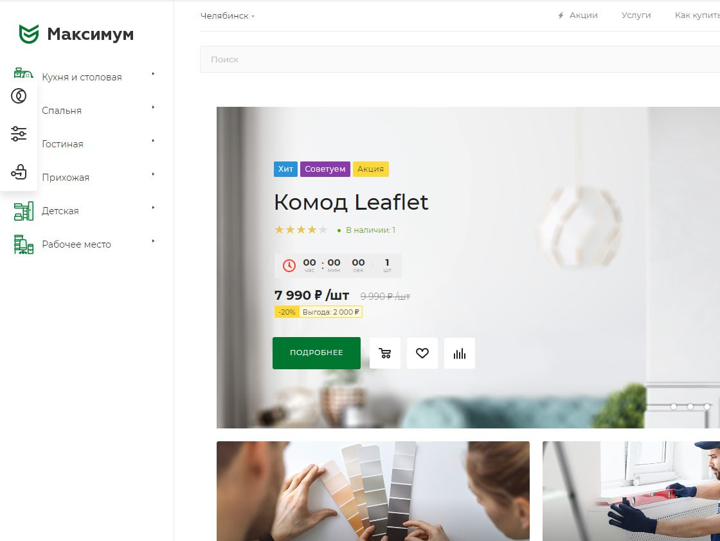Click the Максимум shield logo
720x541 pixels.
click(28, 34)
